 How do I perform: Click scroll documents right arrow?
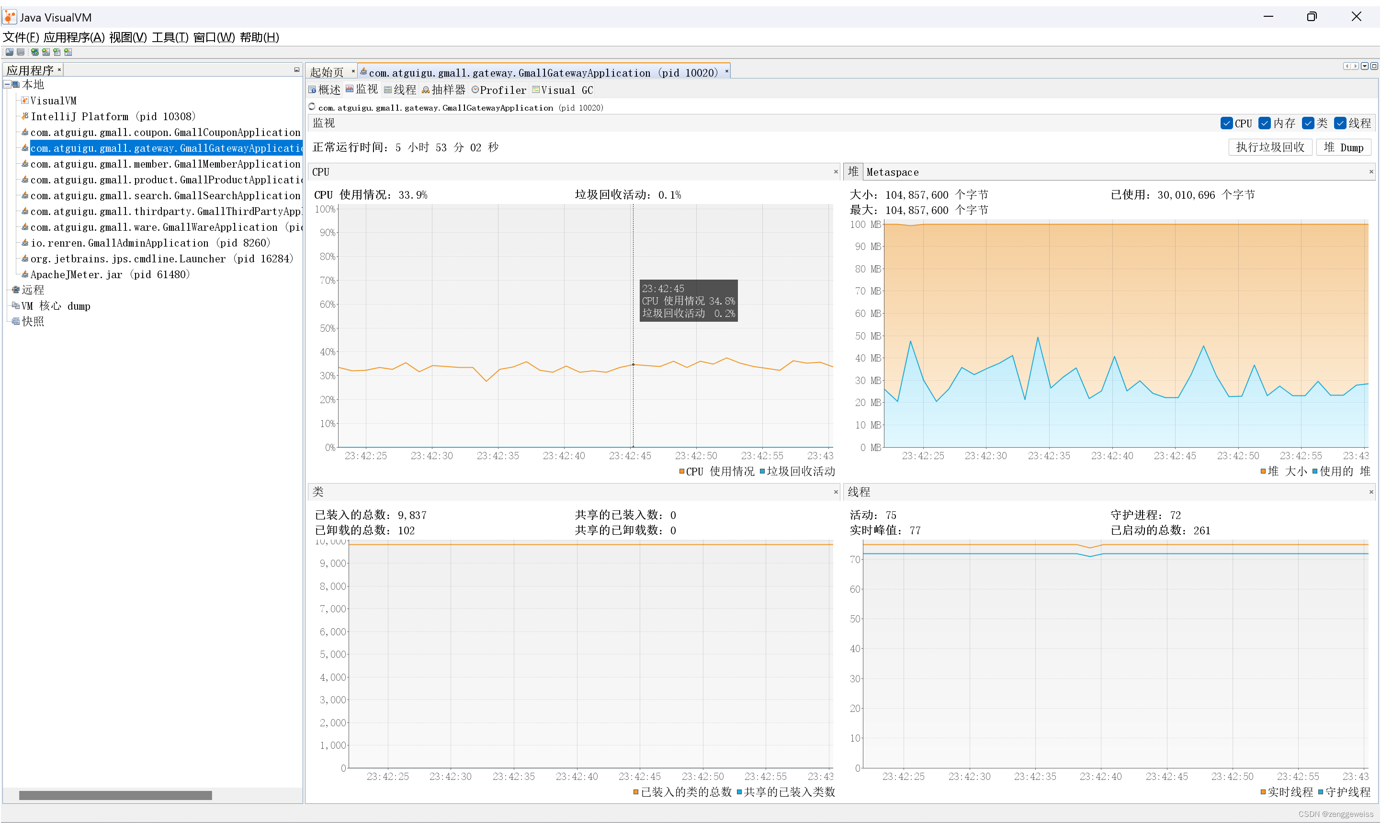(x=1355, y=66)
